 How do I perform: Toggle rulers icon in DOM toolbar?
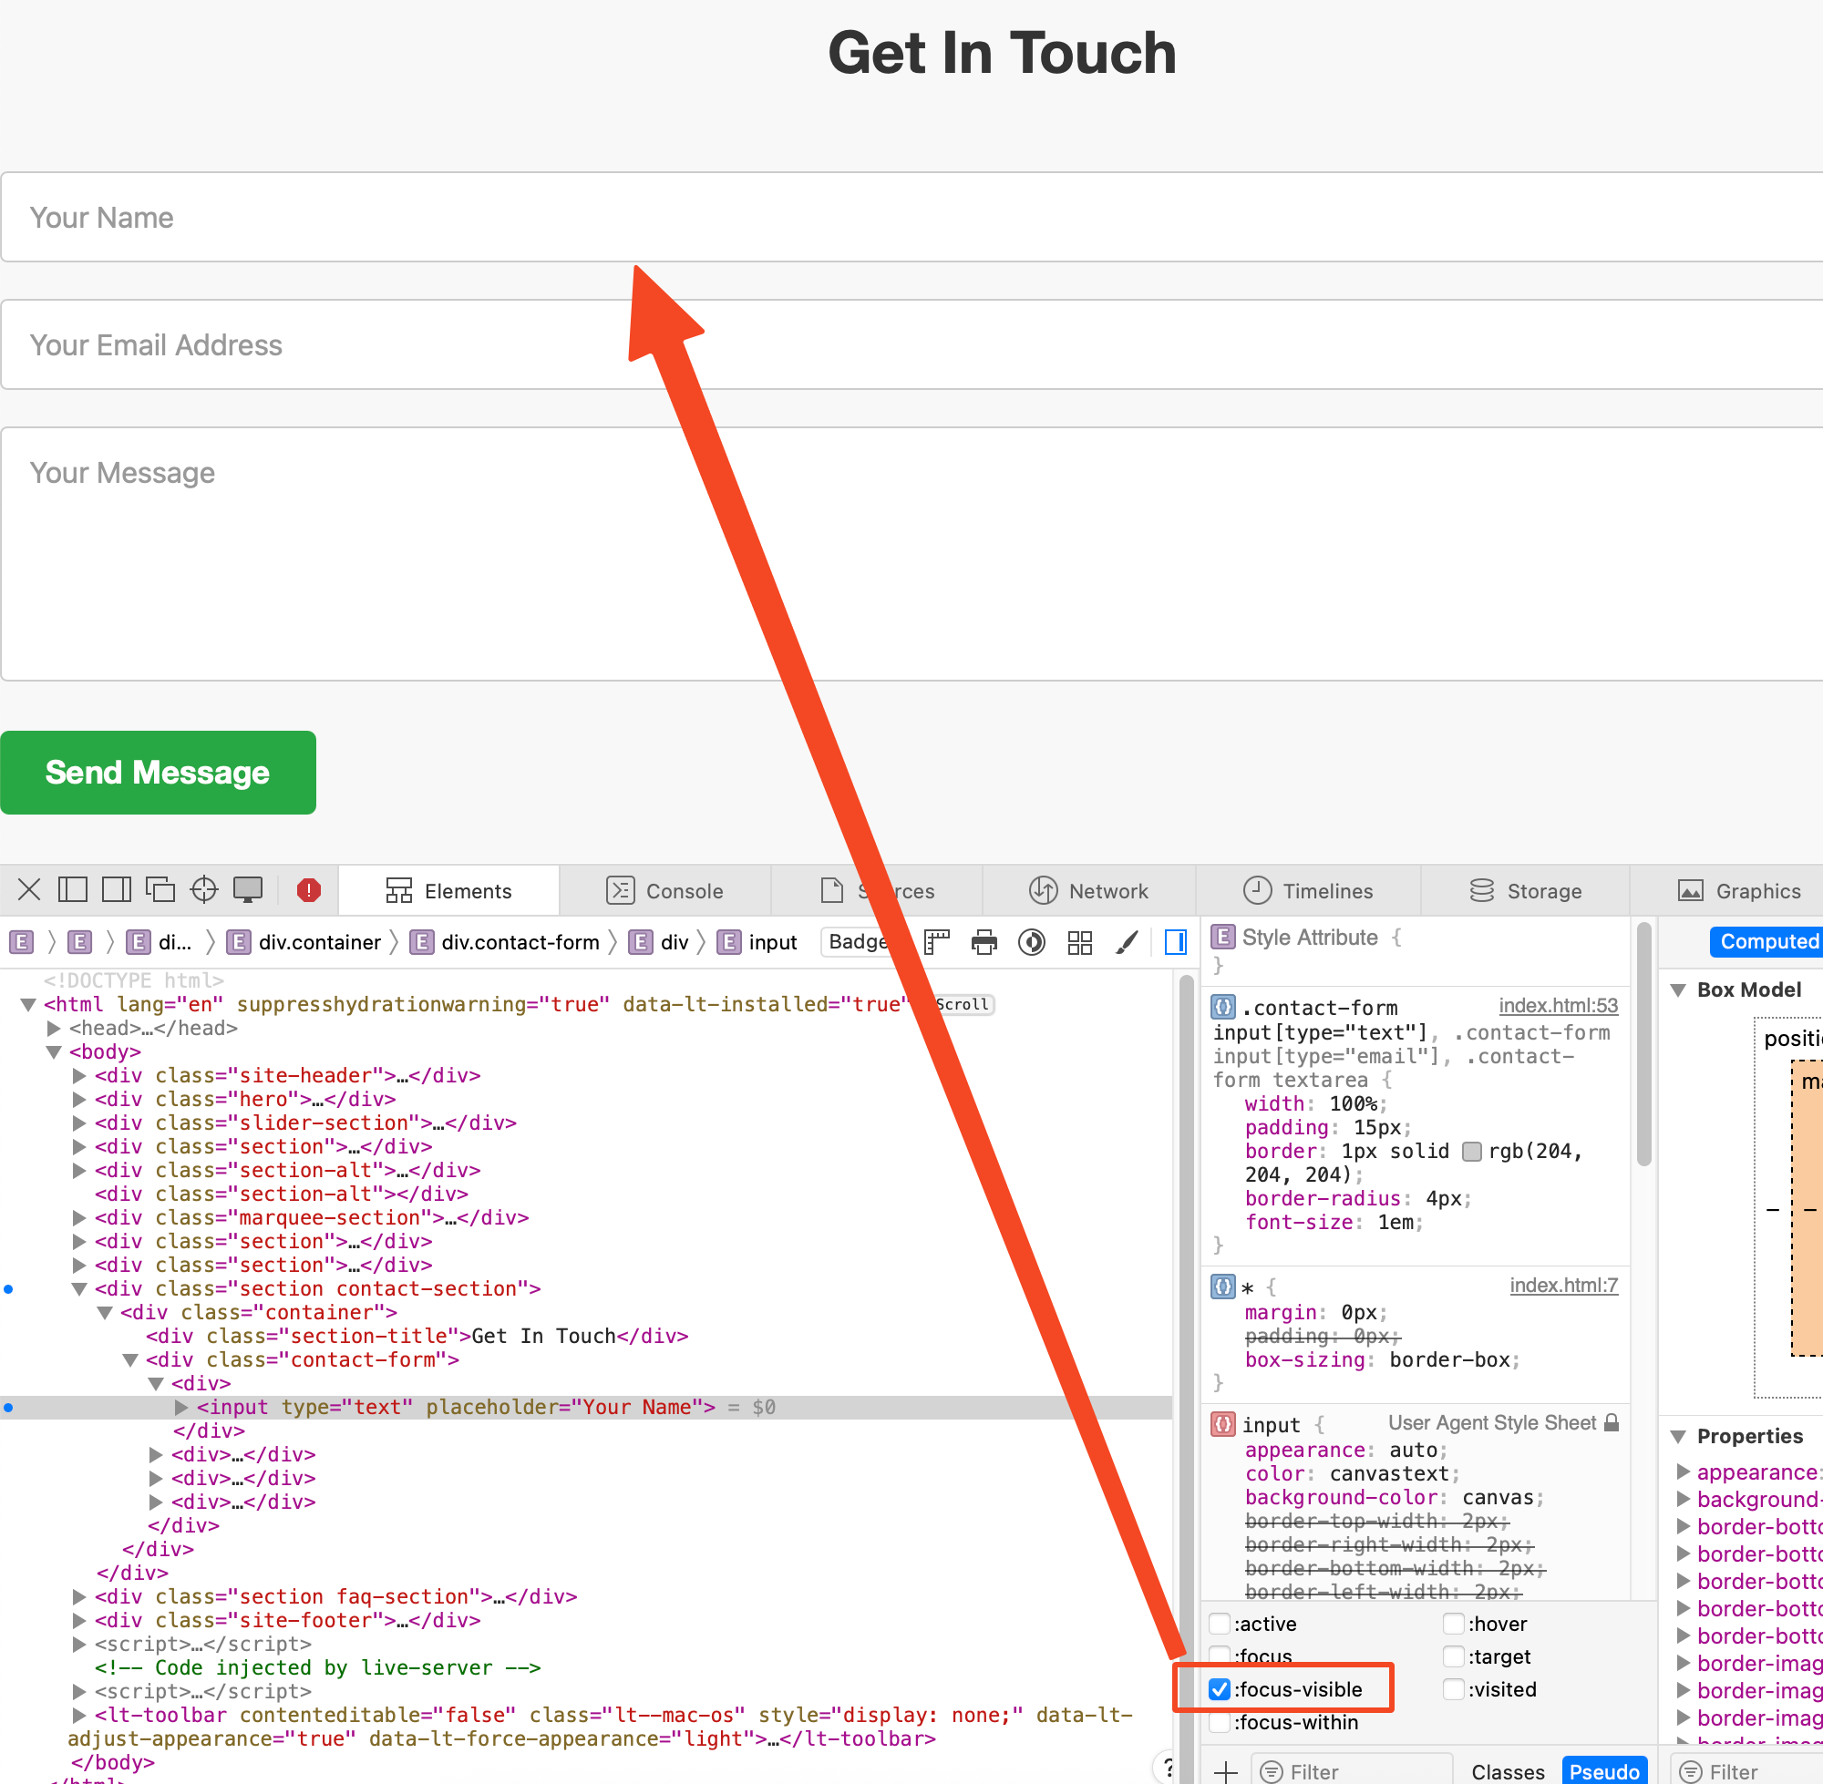pos(936,942)
